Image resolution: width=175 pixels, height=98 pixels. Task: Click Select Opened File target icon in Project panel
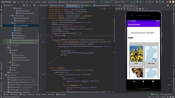[x=24, y=5]
